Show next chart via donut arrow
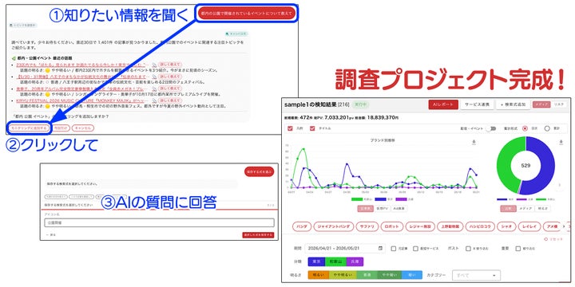 [x=559, y=185]
